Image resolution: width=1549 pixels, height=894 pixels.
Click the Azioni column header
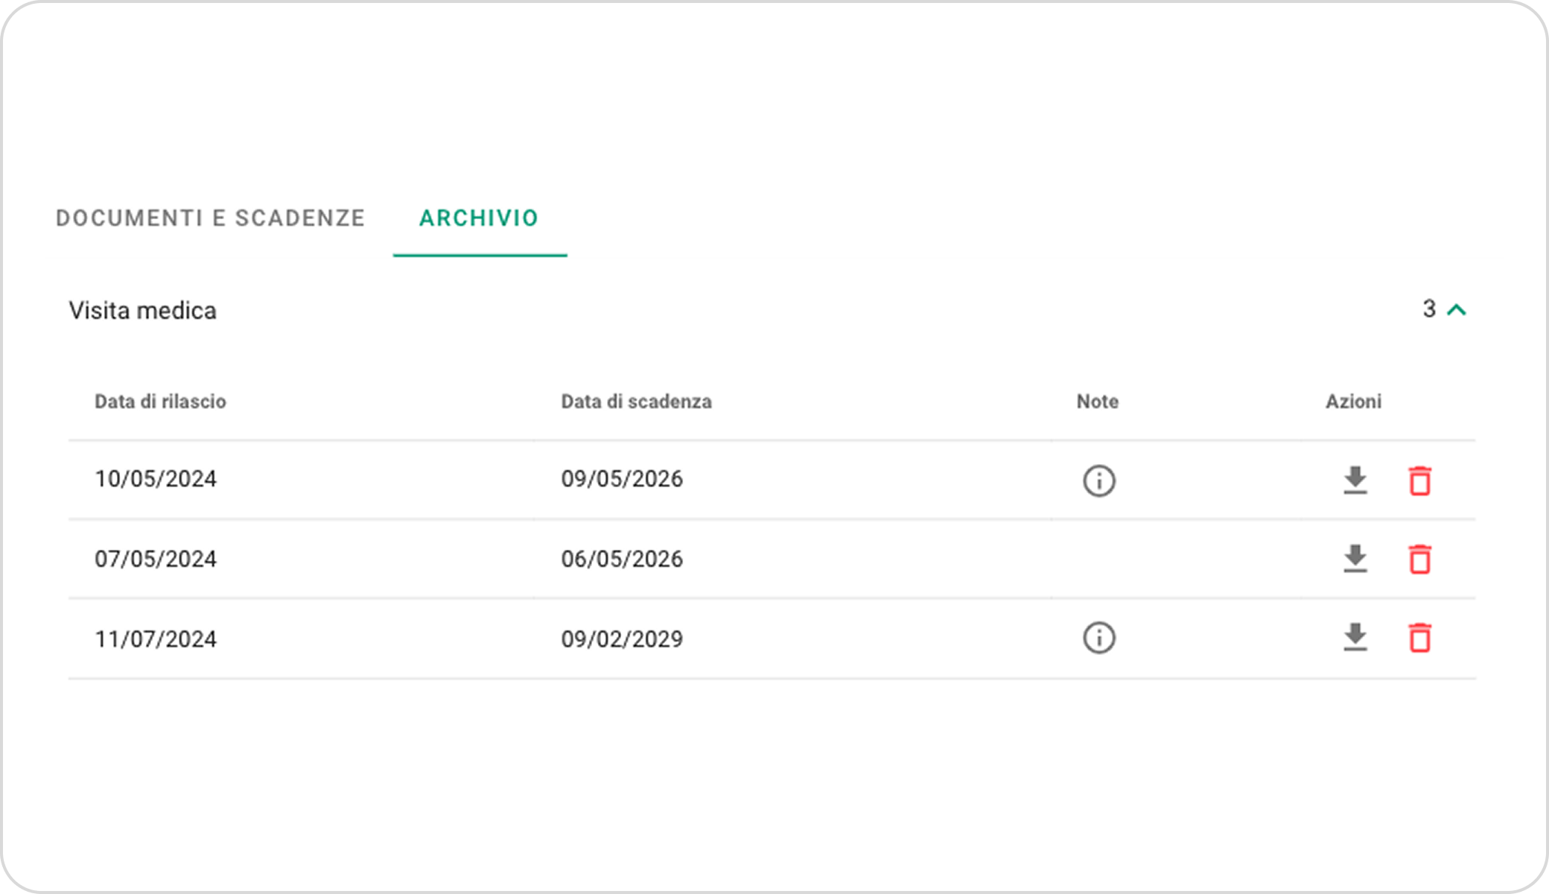pos(1353,402)
